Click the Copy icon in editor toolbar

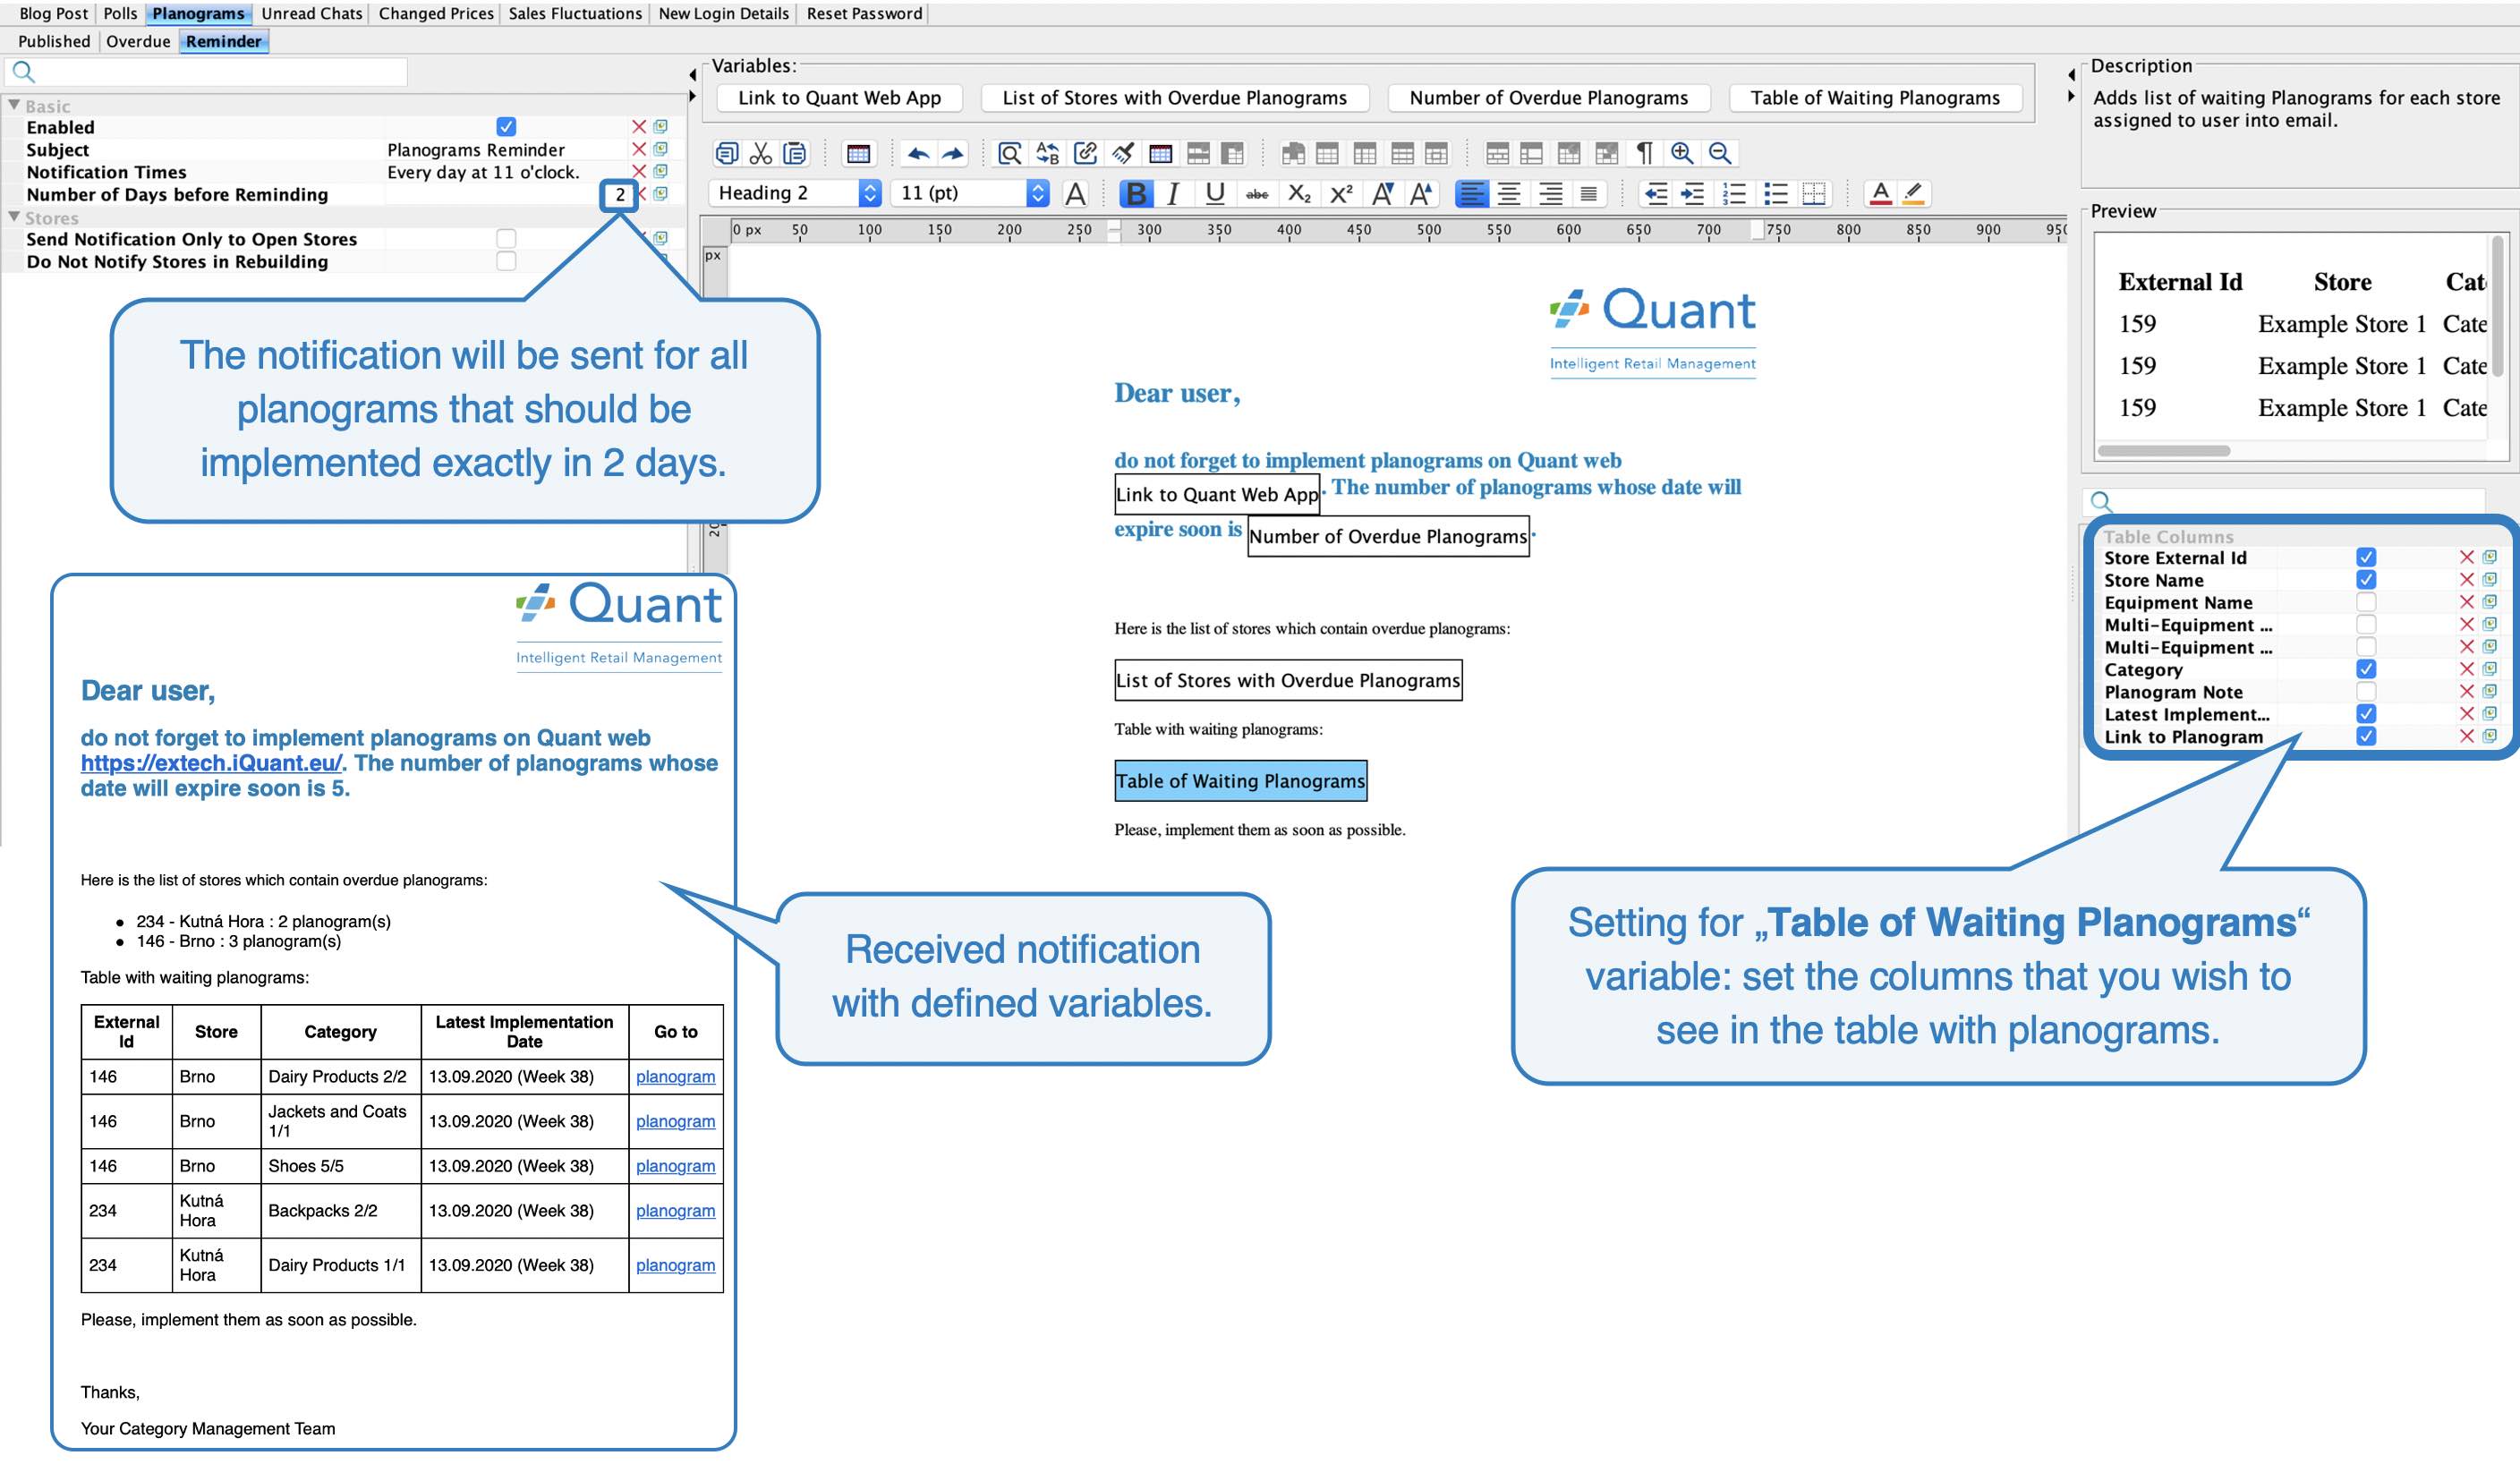coord(727,153)
